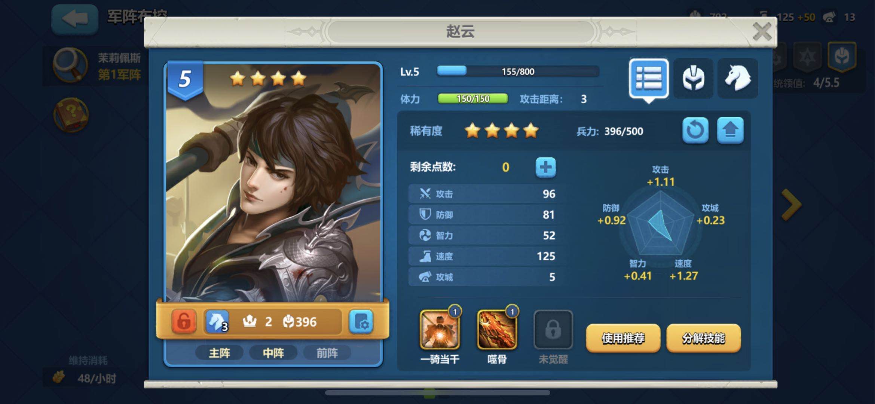Click the circular reset arrow icon
This screenshot has width=875, height=404.
[695, 131]
